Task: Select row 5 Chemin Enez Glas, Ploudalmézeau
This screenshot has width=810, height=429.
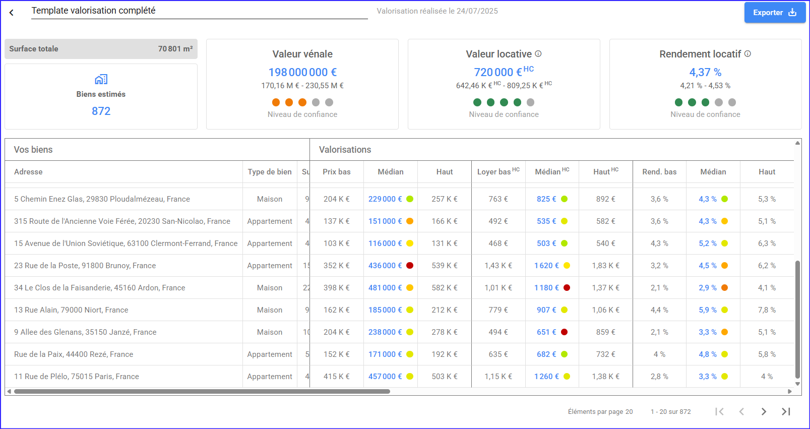Action: [x=399, y=199]
